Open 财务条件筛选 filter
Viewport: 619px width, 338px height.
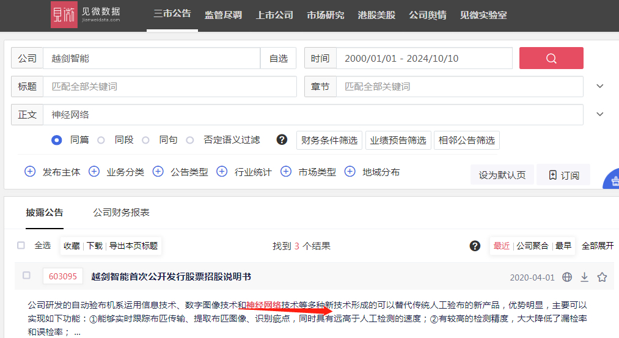pyautogui.click(x=329, y=140)
